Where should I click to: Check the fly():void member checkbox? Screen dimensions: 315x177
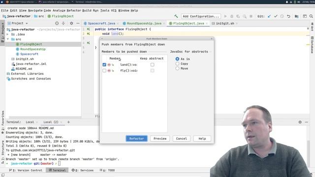[x=104, y=70]
